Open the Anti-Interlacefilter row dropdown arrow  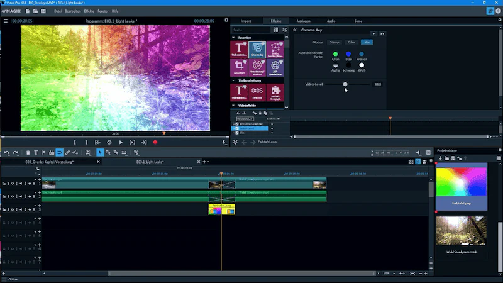coord(272,124)
